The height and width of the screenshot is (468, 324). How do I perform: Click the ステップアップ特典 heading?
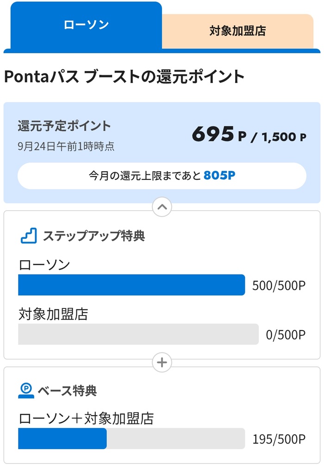(x=94, y=236)
